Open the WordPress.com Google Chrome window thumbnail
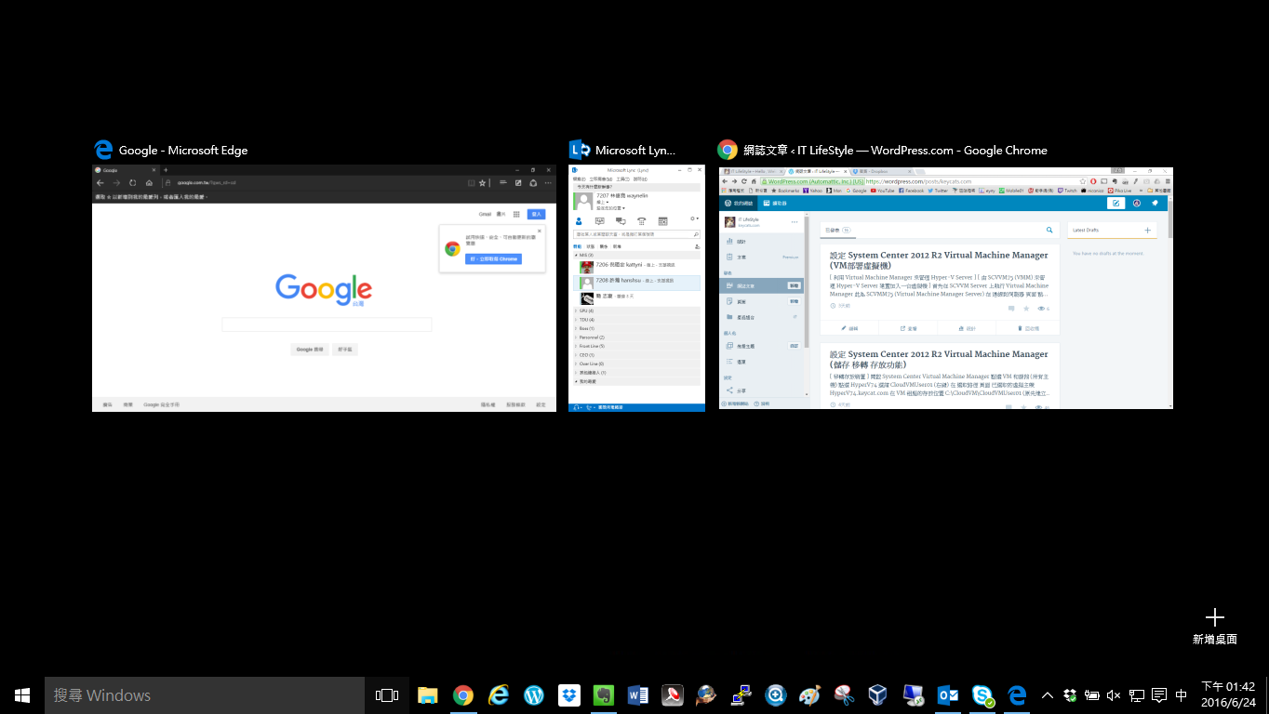The image size is (1269, 714). (945, 288)
